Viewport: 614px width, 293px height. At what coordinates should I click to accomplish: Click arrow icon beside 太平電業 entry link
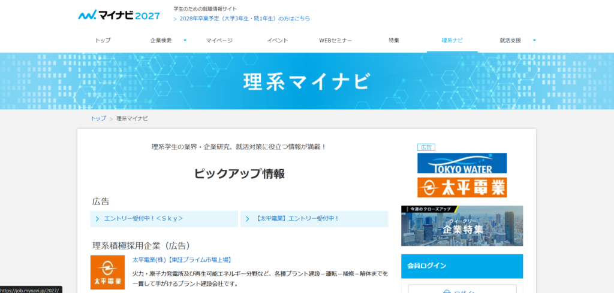pyautogui.click(x=248, y=219)
